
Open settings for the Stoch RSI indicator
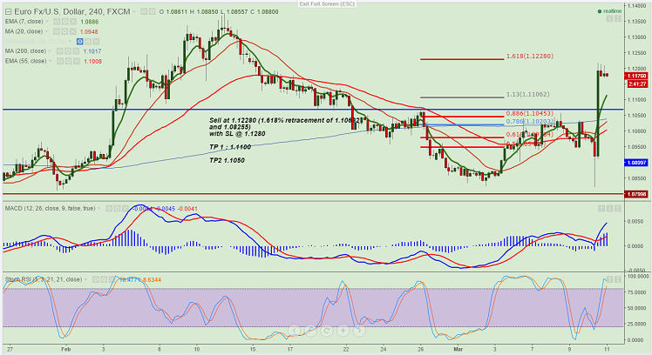point(104,279)
